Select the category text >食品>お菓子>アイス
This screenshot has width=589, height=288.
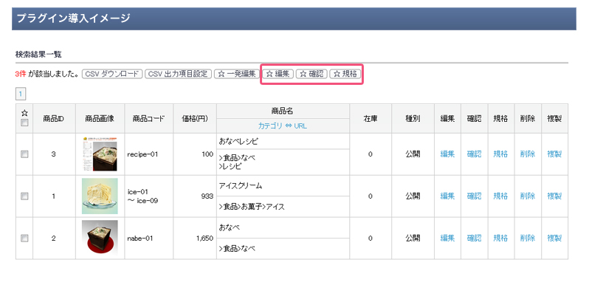pyautogui.click(x=252, y=207)
